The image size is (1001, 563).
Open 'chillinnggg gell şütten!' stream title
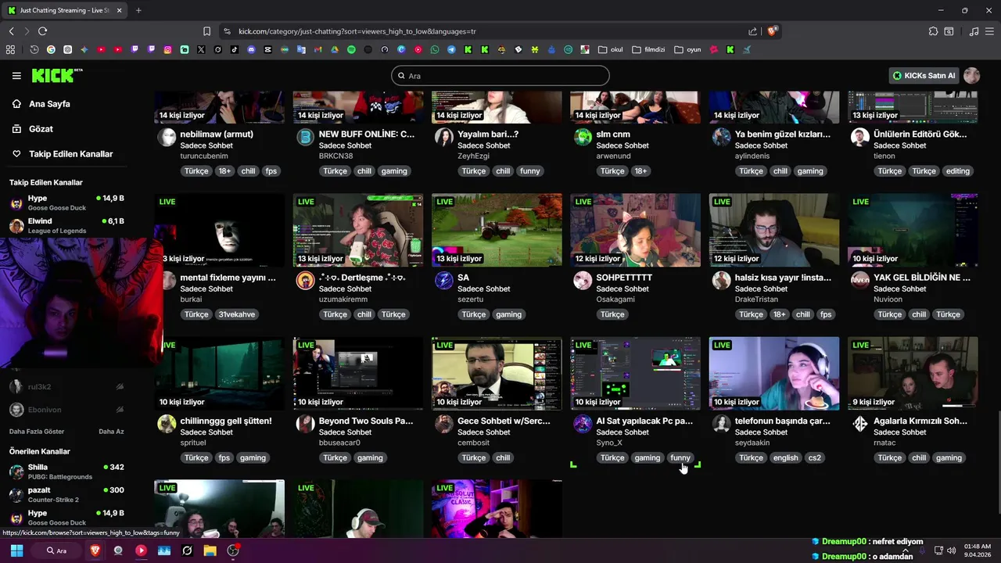point(226,421)
